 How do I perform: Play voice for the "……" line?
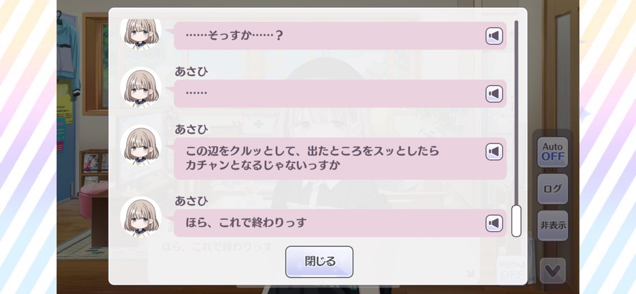(494, 93)
